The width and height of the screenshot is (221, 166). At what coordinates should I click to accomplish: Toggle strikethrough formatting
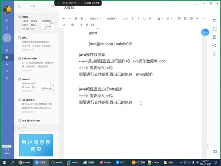150,18
